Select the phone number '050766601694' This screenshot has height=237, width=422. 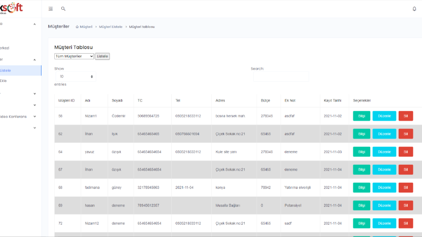(187, 134)
